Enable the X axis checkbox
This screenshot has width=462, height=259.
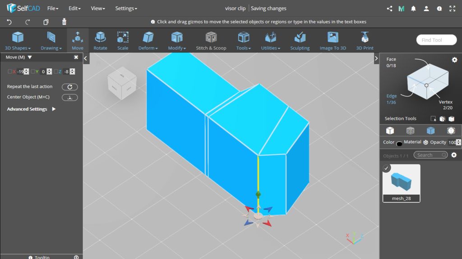[10, 71]
